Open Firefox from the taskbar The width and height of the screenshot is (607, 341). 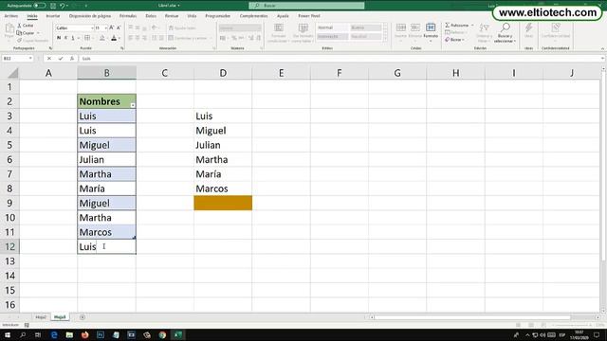84,334
